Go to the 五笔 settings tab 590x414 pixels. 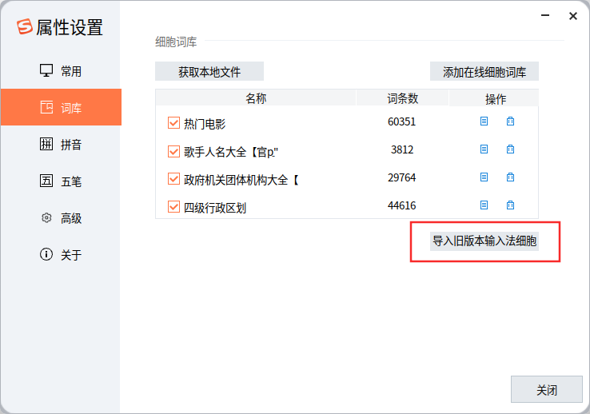coord(61,181)
